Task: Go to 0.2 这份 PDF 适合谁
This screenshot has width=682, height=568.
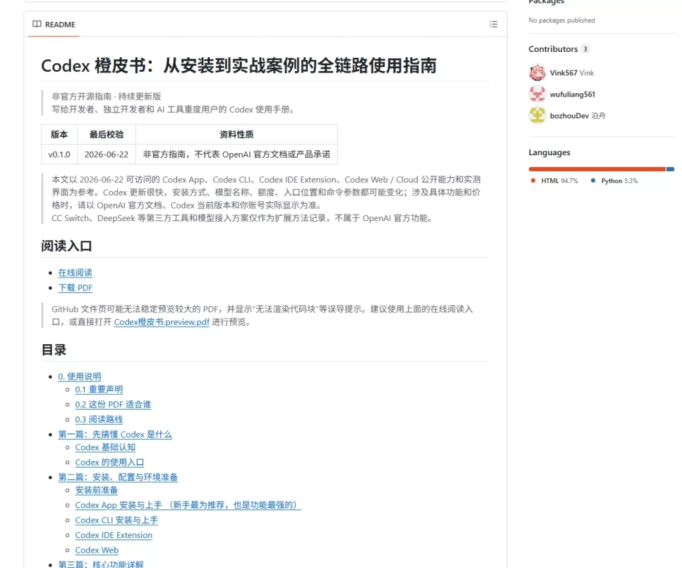Action: [113, 404]
